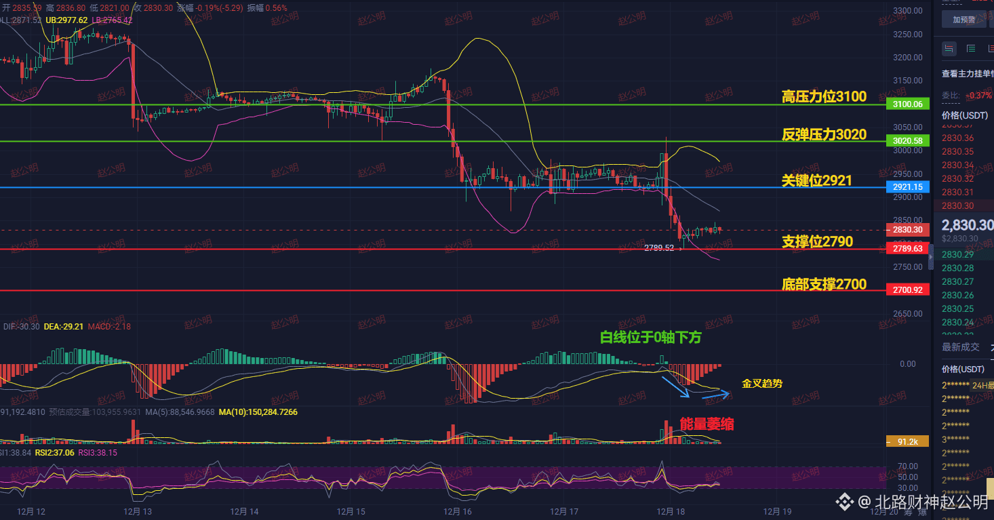Click sell order price 2830.31
The image size is (994, 520).
pyautogui.click(x=958, y=193)
